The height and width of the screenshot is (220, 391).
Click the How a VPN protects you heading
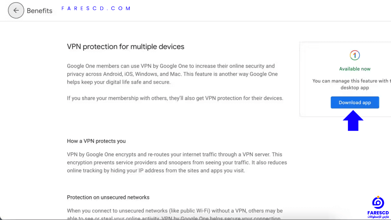[x=96, y=141]
